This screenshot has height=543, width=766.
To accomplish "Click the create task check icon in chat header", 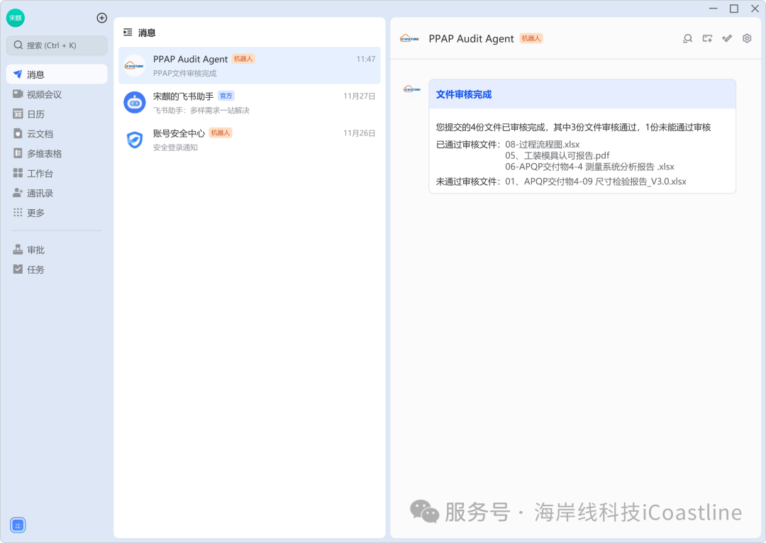I will point(726,38).
